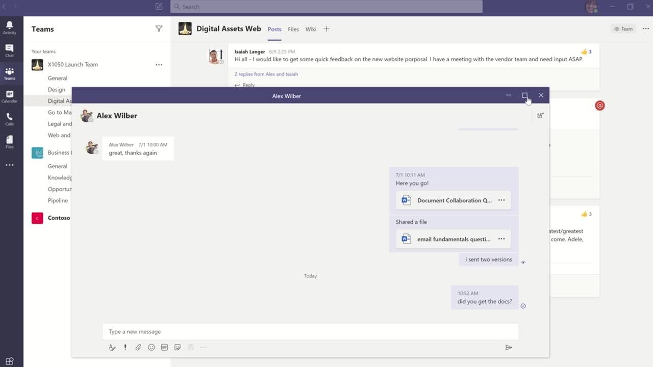Click the Type a new message field

(x=310, y=331)
